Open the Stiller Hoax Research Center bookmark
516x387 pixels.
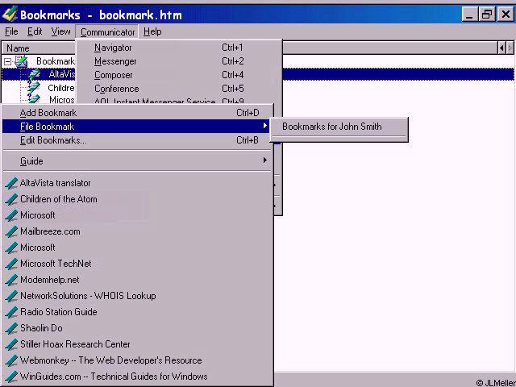tap(138, 344)
